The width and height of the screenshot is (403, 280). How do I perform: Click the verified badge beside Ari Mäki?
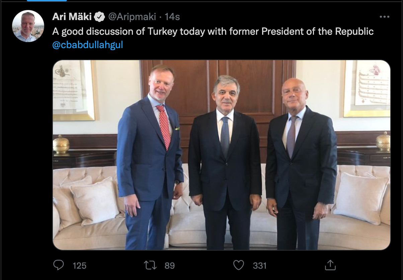coord(100,17)
